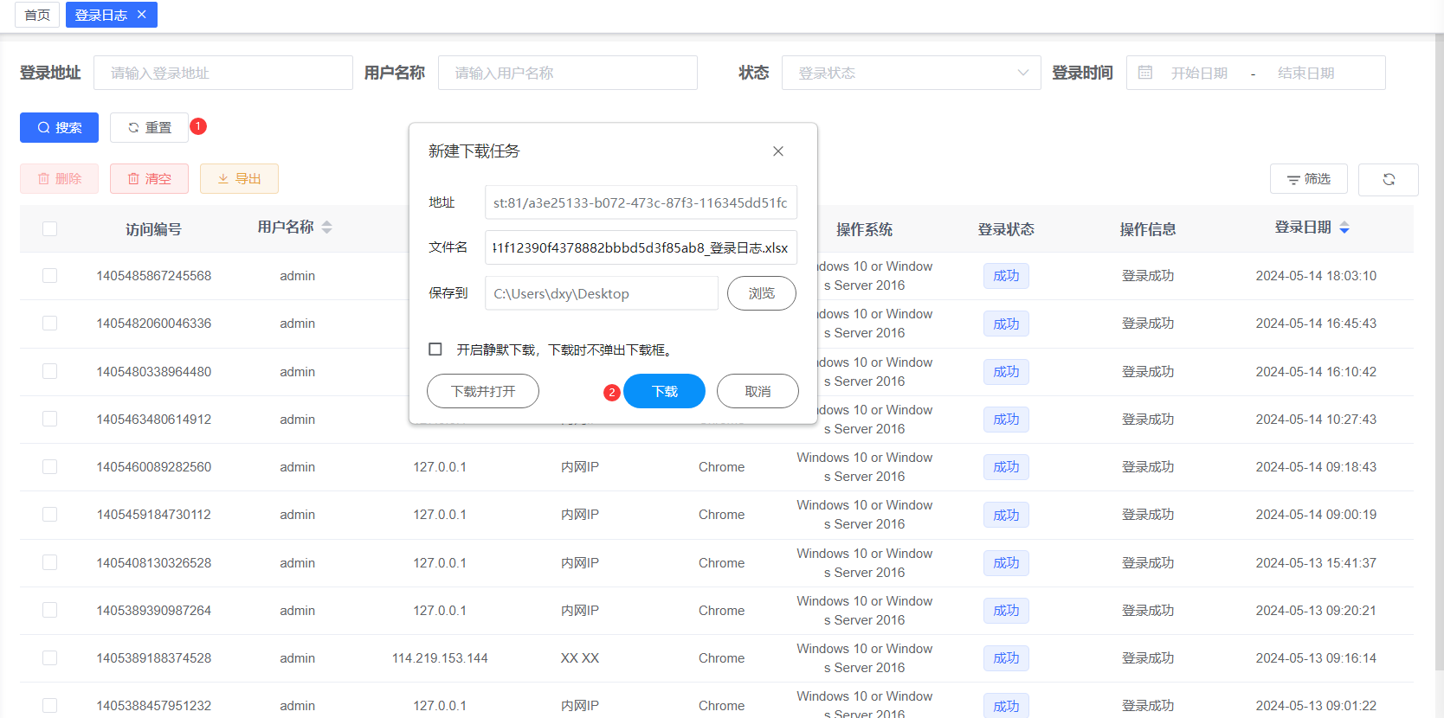
Task: Click the date cell 2024-05-14 09:18:43
Action: tap(1316, 467)
